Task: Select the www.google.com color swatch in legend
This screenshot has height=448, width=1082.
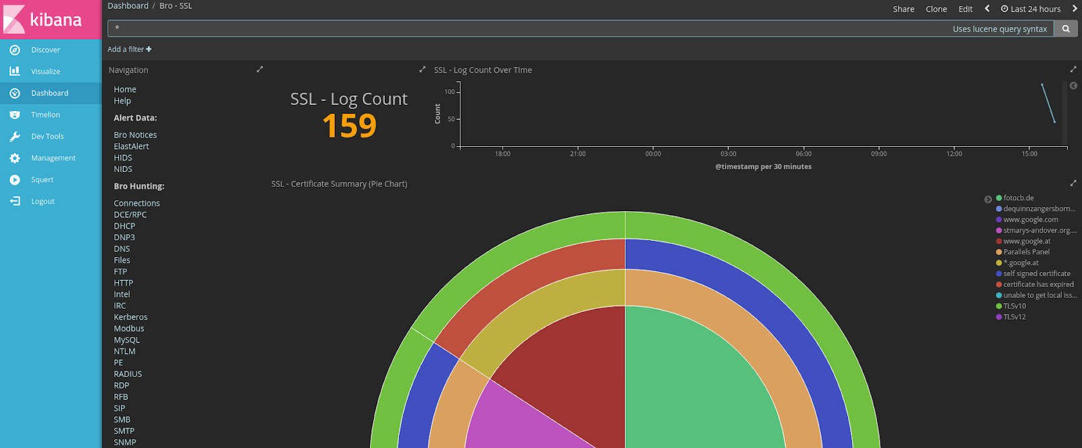Action: (x=999, y=220)
